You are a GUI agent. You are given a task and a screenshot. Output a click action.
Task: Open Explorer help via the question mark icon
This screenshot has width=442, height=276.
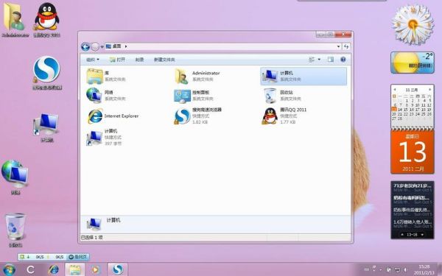coord(343,60)
